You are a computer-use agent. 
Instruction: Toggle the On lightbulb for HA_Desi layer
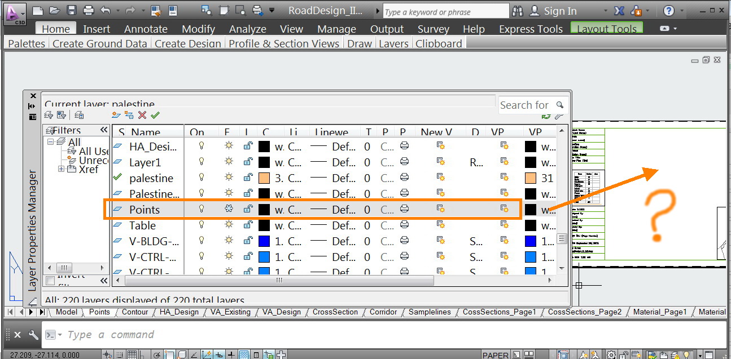pyautogui.click(x=200, y=146)
